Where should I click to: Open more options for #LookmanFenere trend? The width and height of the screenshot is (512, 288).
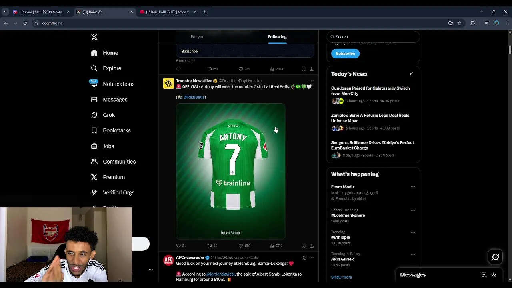[x=413, y=211]
